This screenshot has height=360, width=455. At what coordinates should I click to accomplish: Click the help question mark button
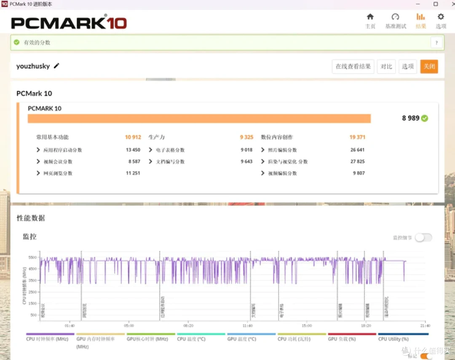click(436, 42)
